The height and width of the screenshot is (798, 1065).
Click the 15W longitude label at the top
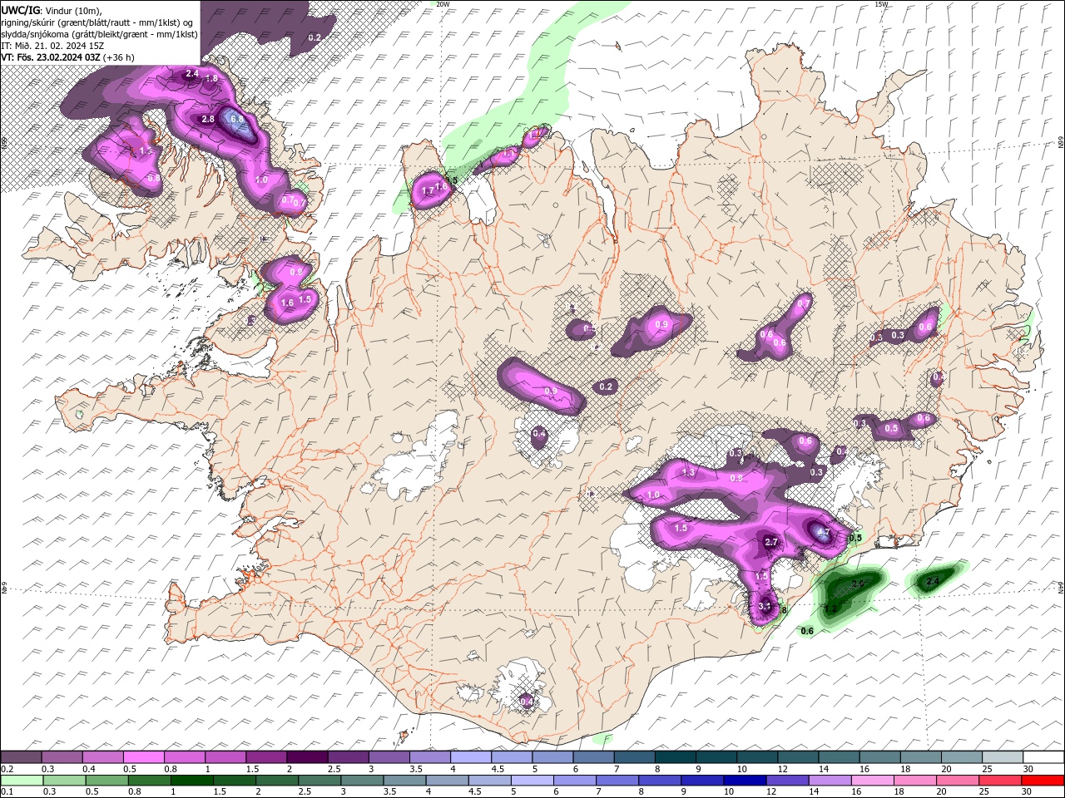click(881, 4)
